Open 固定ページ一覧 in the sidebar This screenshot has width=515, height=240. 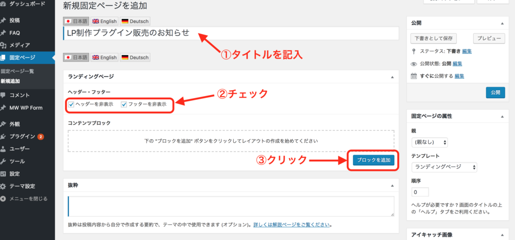[x=18, y=72]
